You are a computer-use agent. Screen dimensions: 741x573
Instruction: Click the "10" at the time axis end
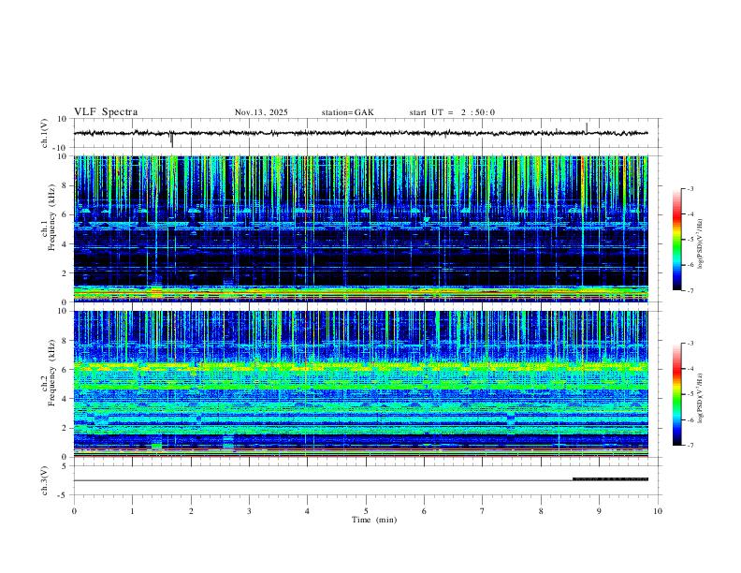click(x=658, y=511)
